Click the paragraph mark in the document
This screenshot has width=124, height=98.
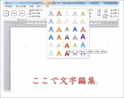click(27, 48)
